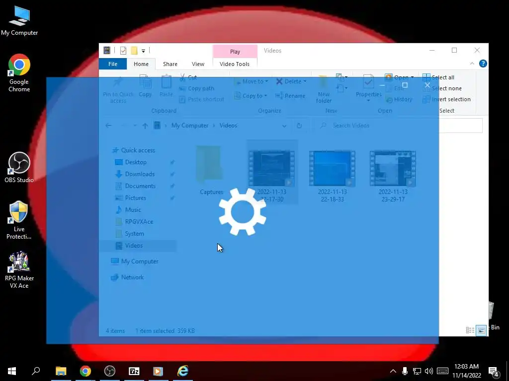The height and width of the screenshot is (381, 509).
Task: Click Pin to Quick access button
Action: pyautogui.click(x=118, y=90)
